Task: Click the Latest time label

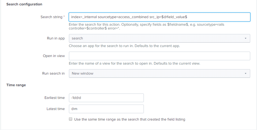Action: coord(56,109)
